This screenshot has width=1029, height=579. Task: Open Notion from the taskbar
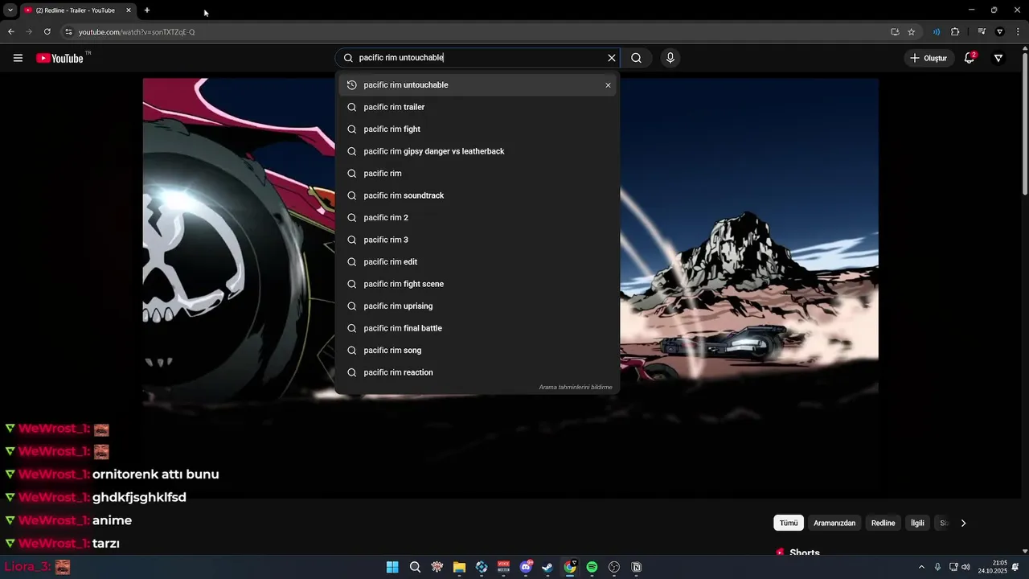(x=636, y=567)
